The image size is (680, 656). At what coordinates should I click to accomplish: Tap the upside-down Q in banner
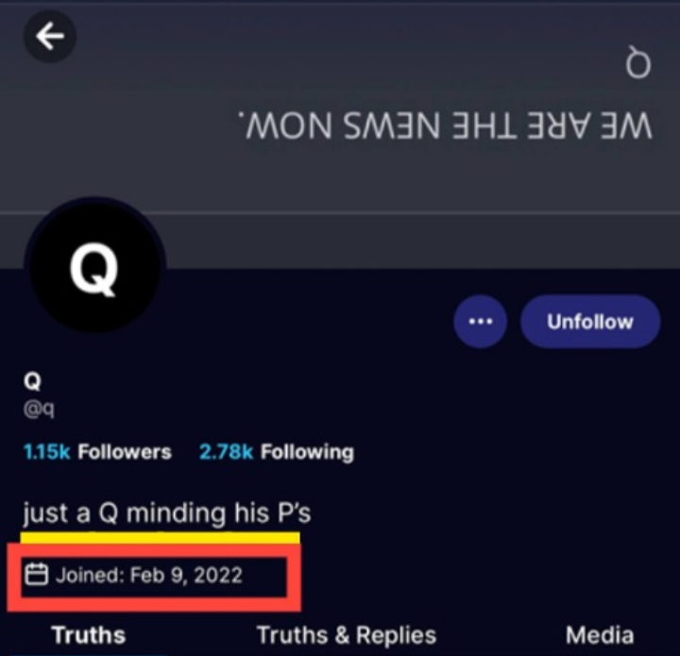pyautogui.click(x=638, y=65)
